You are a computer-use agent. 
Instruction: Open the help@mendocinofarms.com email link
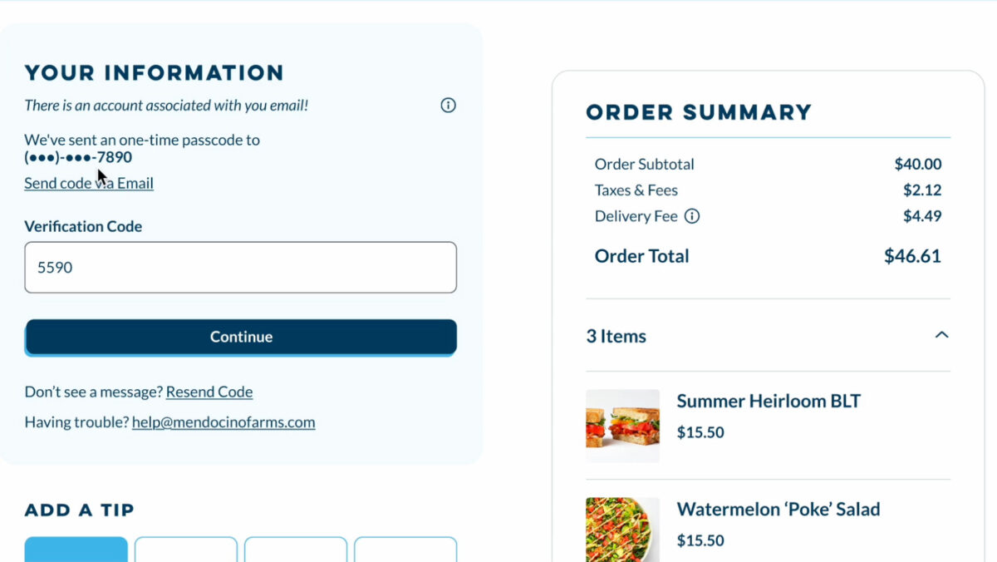pyautogui.click(x=223, y=422)
